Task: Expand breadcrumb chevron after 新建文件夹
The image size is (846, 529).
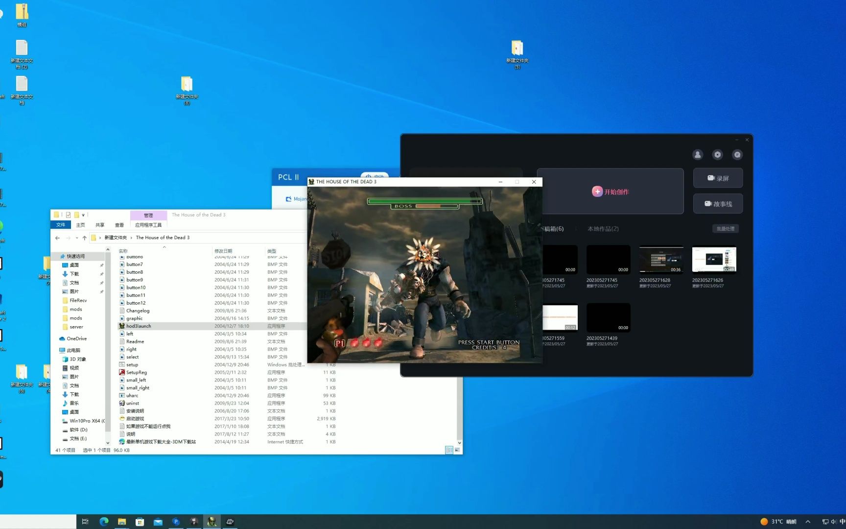Action: click(131, 238)
